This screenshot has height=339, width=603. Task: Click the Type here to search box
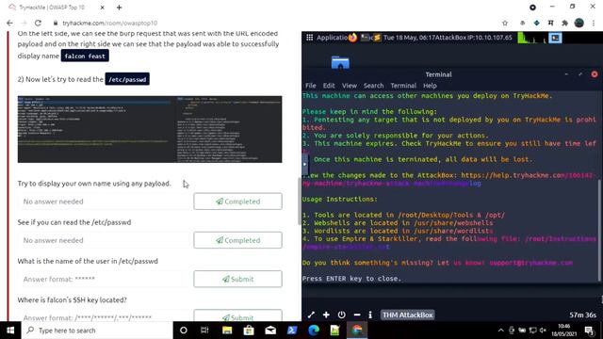tap(97, 331)
